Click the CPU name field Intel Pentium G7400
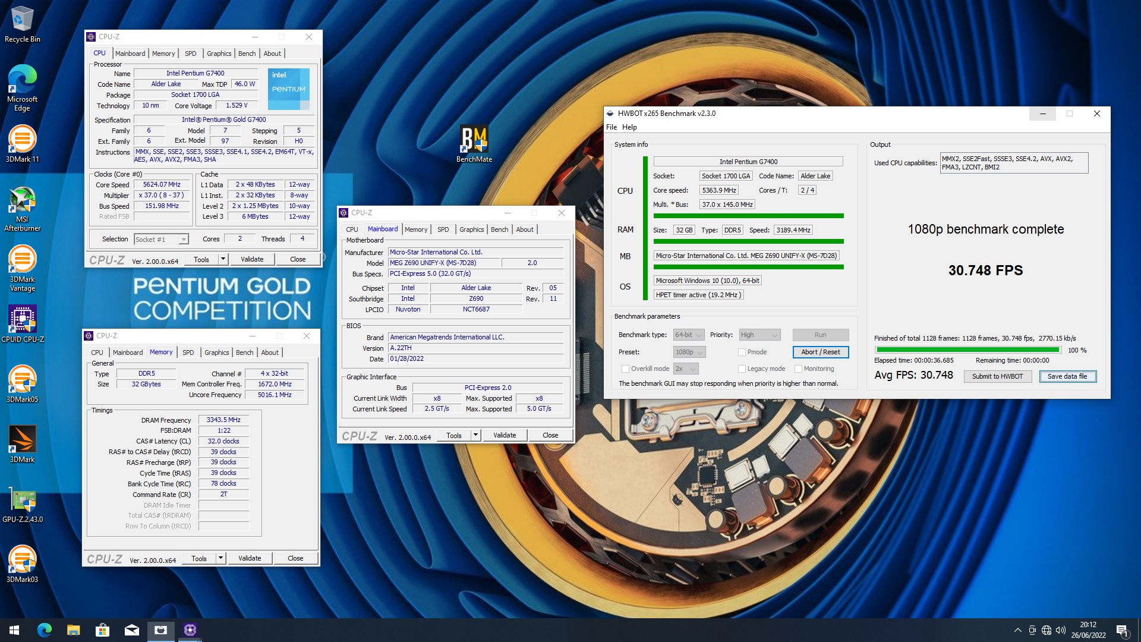Screen dimensions: 1141x642 pos(748,162)
